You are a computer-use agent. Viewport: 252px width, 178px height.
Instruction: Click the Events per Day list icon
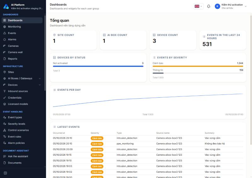54,90
